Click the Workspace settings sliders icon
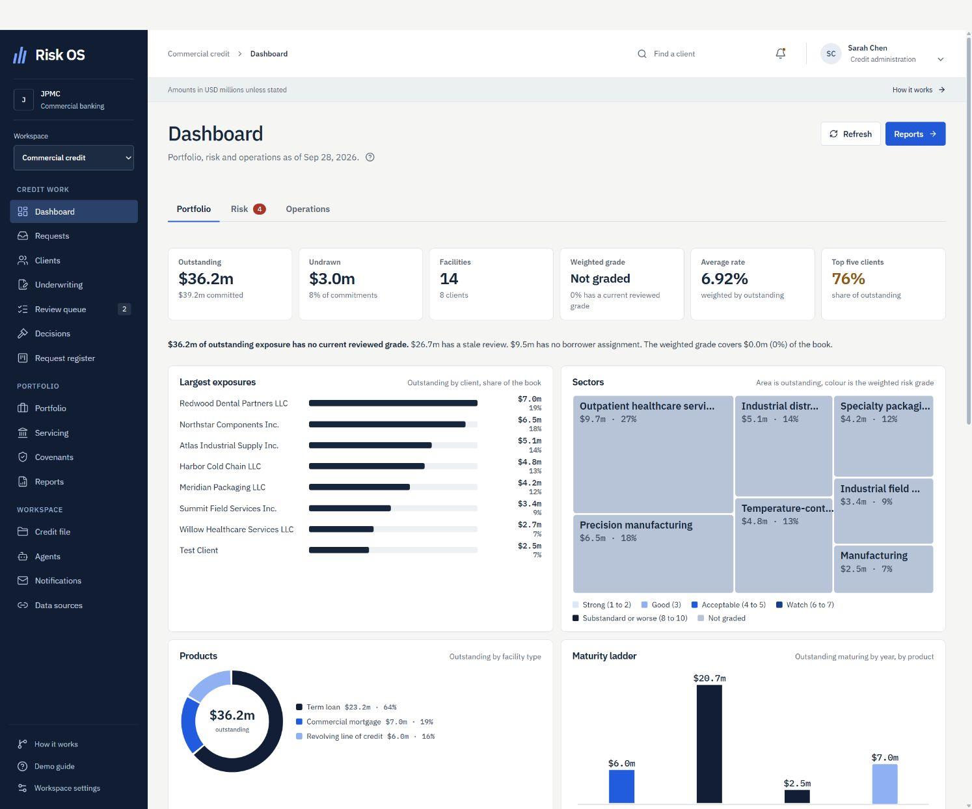Viewport: 972px width, 809px height. (22, 788)
